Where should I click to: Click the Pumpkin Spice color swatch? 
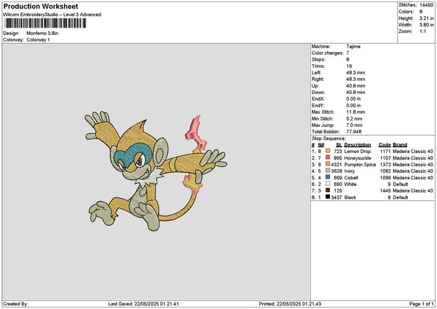[x=328, y=164]
